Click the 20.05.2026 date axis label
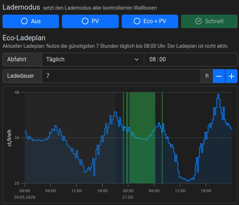239x205 pixels. [x=25, y=197]
